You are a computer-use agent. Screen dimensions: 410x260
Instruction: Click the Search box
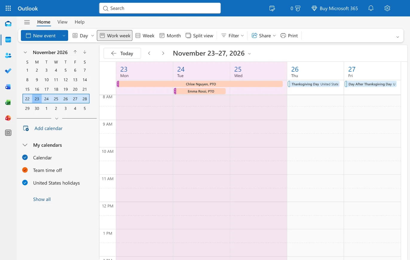160,8
